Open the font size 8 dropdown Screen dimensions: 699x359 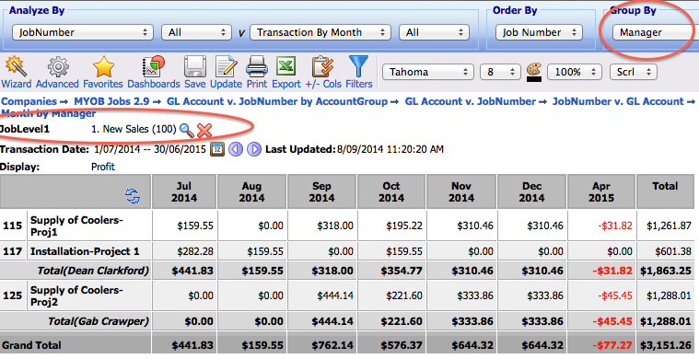[500, 72]
